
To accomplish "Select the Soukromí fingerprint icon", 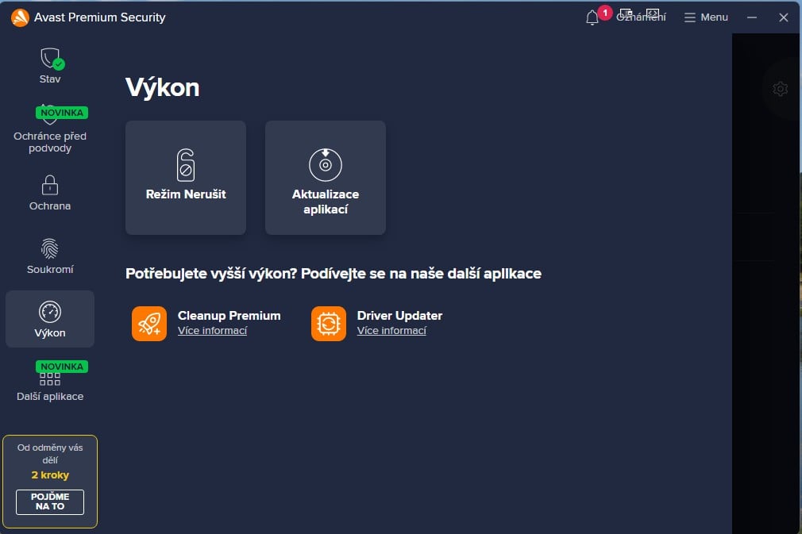I will tap(50, 250).
